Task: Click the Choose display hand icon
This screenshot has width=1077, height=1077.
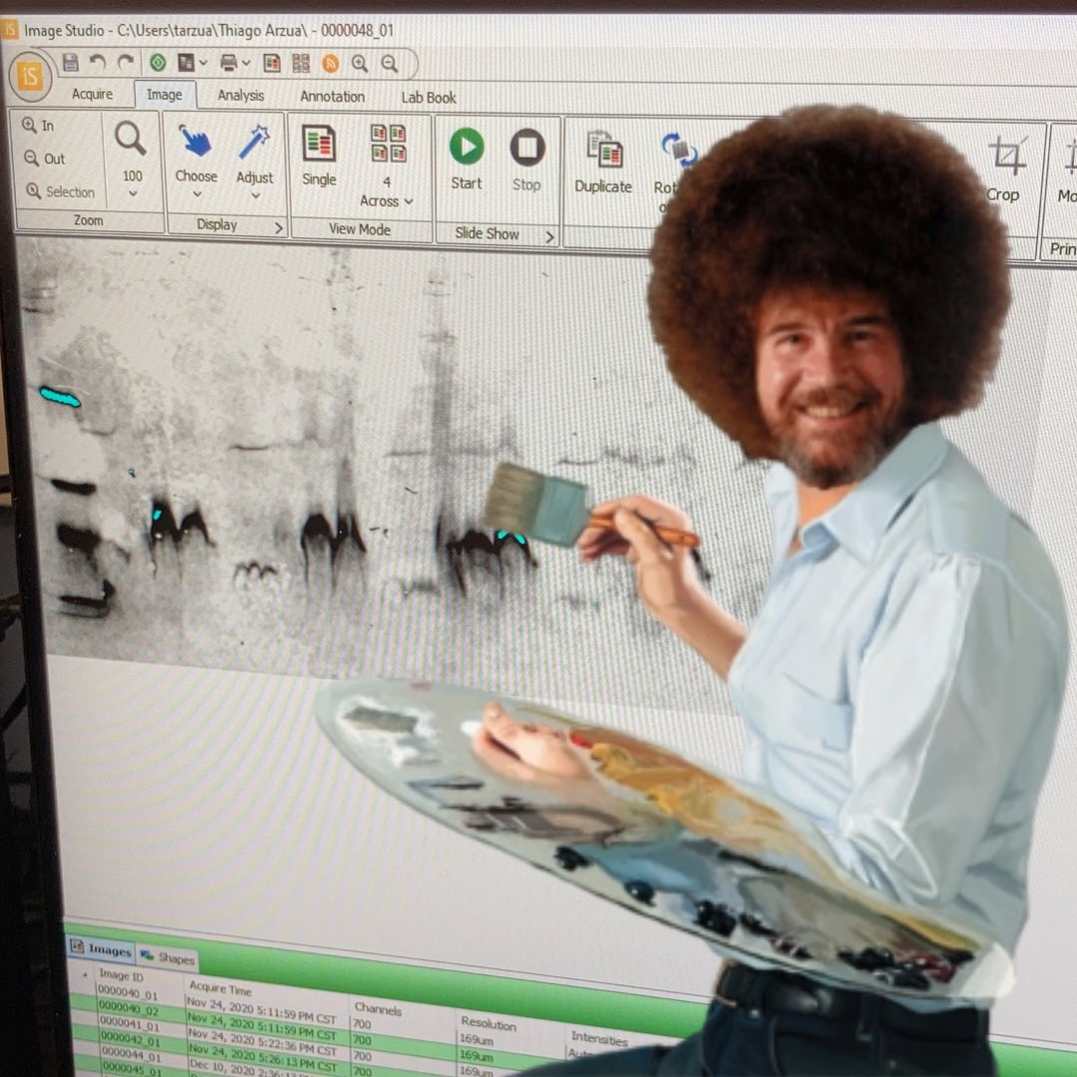Action: [195, 141]
